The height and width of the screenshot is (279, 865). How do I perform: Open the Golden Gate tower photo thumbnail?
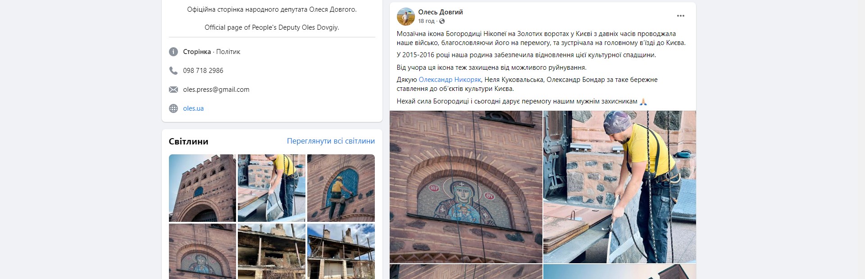(x=202, y=188)
